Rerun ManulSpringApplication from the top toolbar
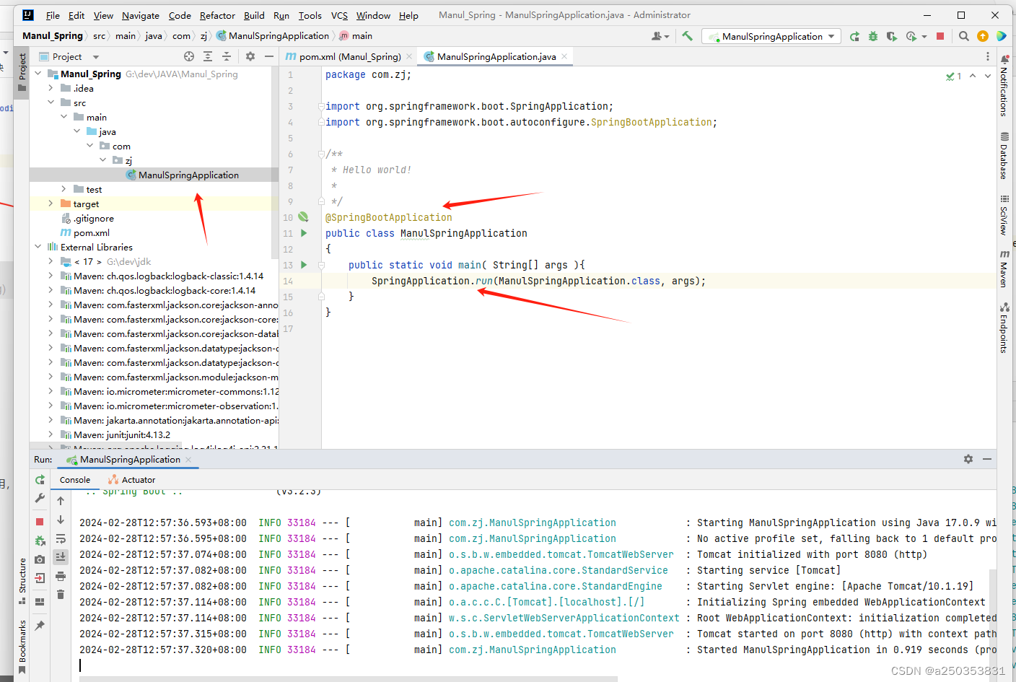This screenshot has height=682, width=1016. 854,36
